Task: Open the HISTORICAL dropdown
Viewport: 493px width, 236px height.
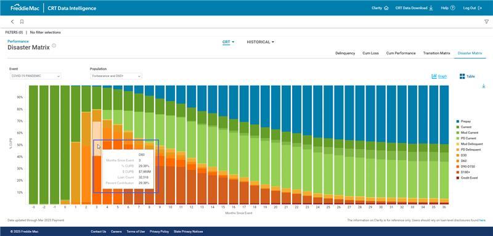Action: coord(260,42)
